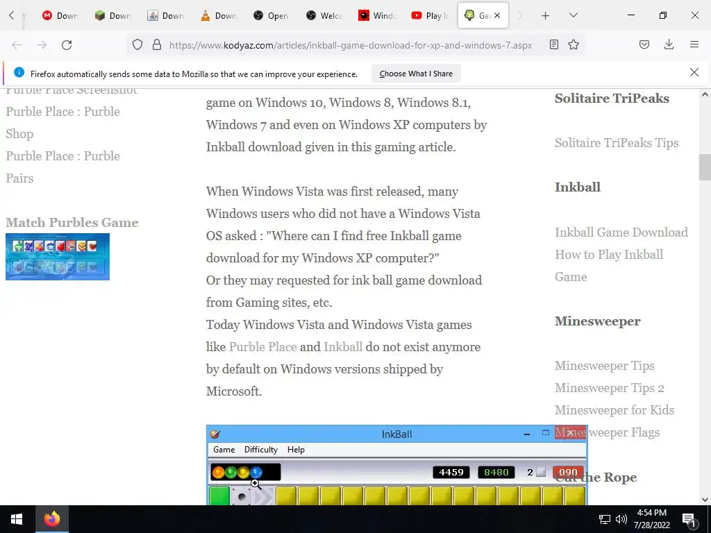Switch to the VLC cone Down tab

point(219,15)
